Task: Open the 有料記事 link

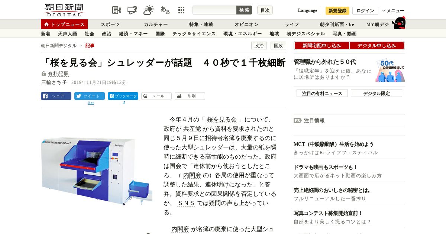Action: tap(58, 74)
